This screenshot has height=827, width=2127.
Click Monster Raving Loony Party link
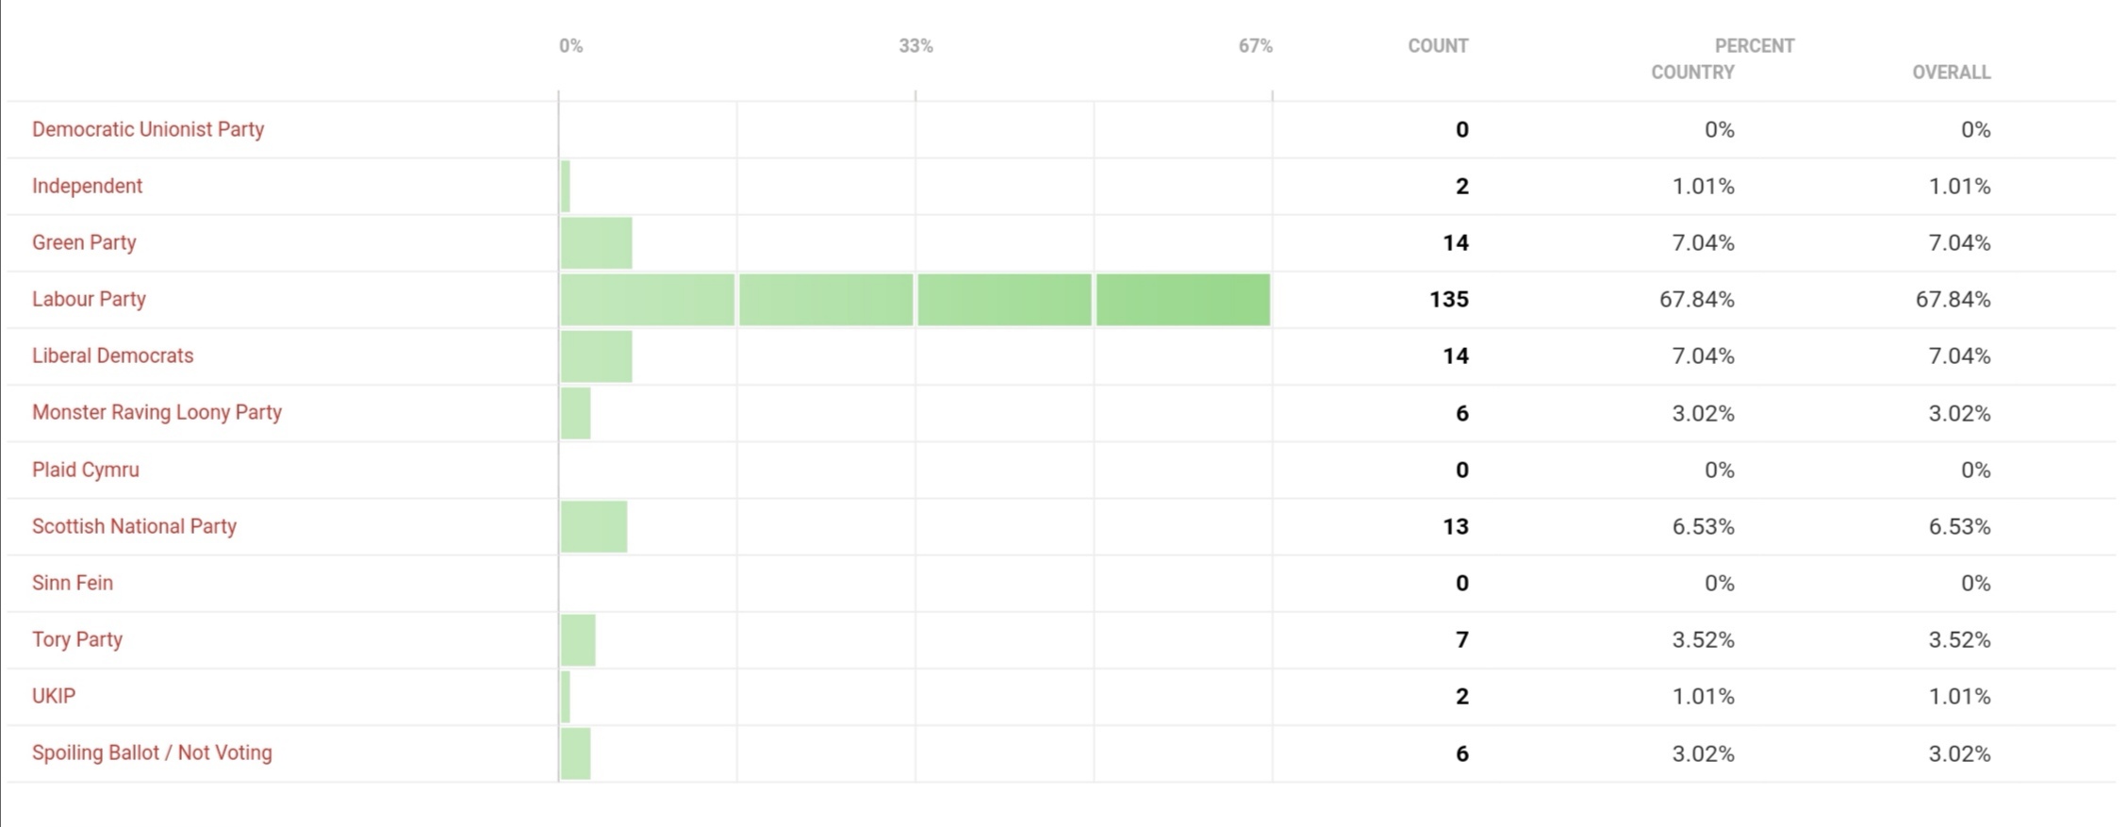point(157,412)
